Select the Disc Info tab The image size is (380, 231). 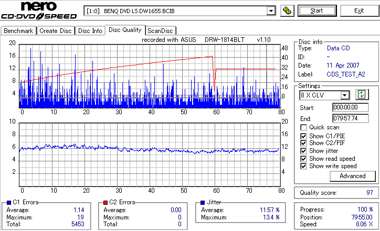(90, 31)
